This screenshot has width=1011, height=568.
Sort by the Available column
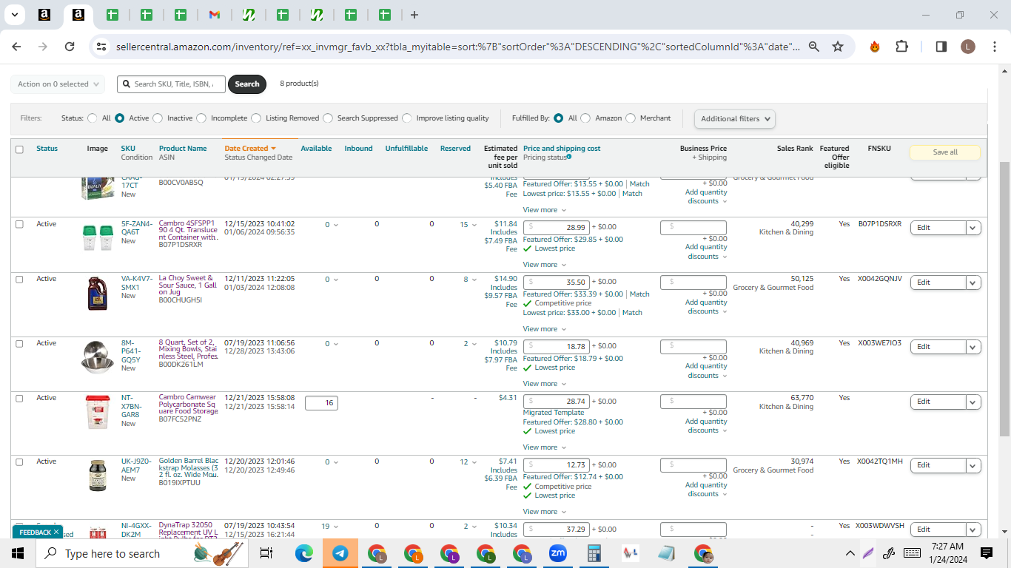[316, 149]
